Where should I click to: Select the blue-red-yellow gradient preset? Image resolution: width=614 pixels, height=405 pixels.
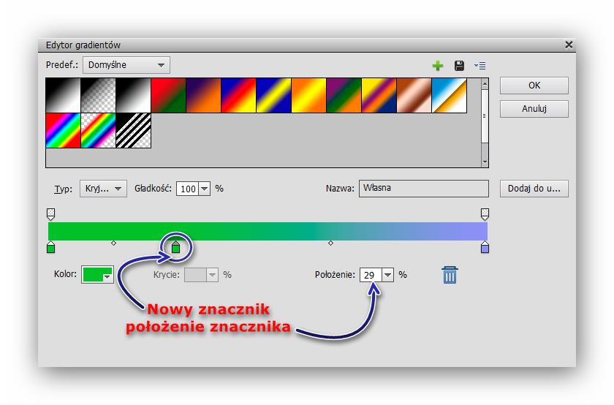pos(238,96)
